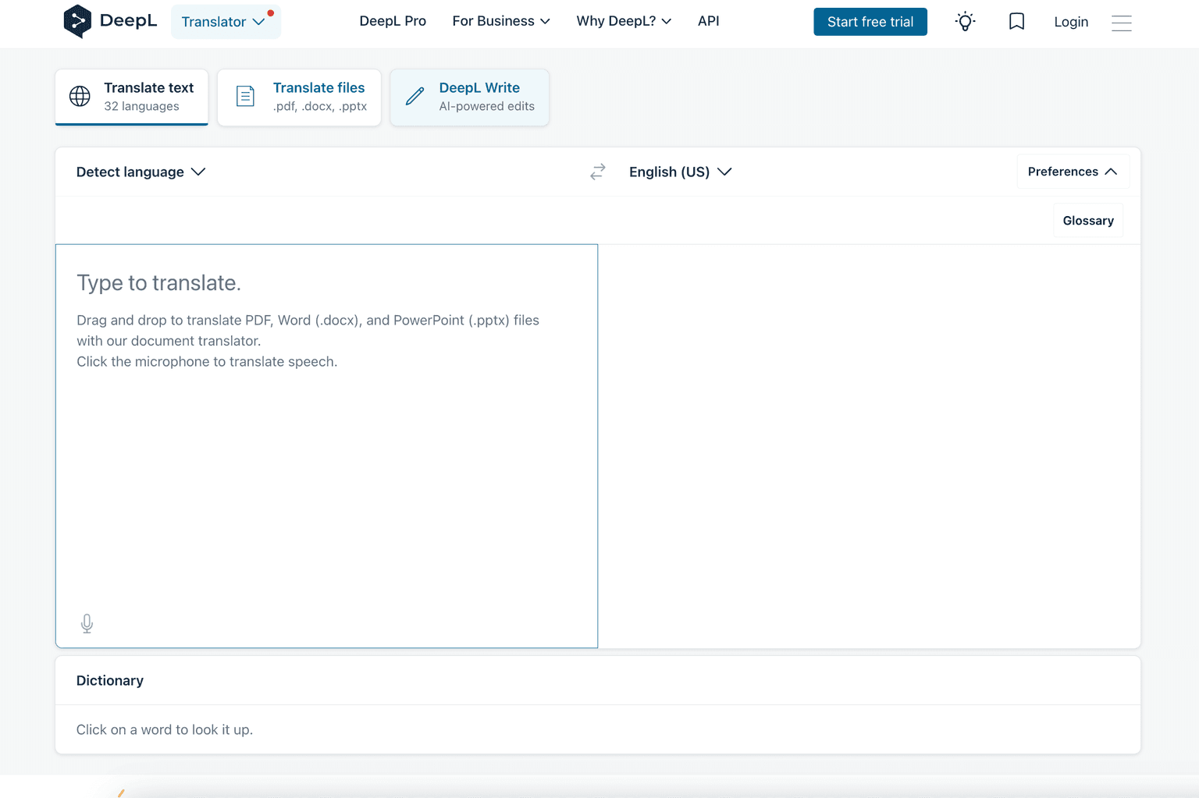The width and height of the screenshot is (1199, 798).
Task: Click the document icon on Translate files
Action: tap(245, 96)
